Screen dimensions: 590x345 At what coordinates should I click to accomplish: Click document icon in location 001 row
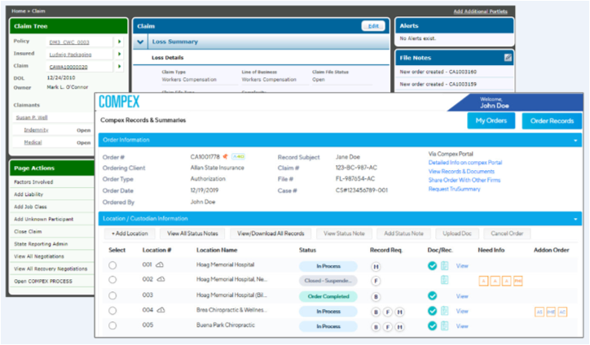444,266
